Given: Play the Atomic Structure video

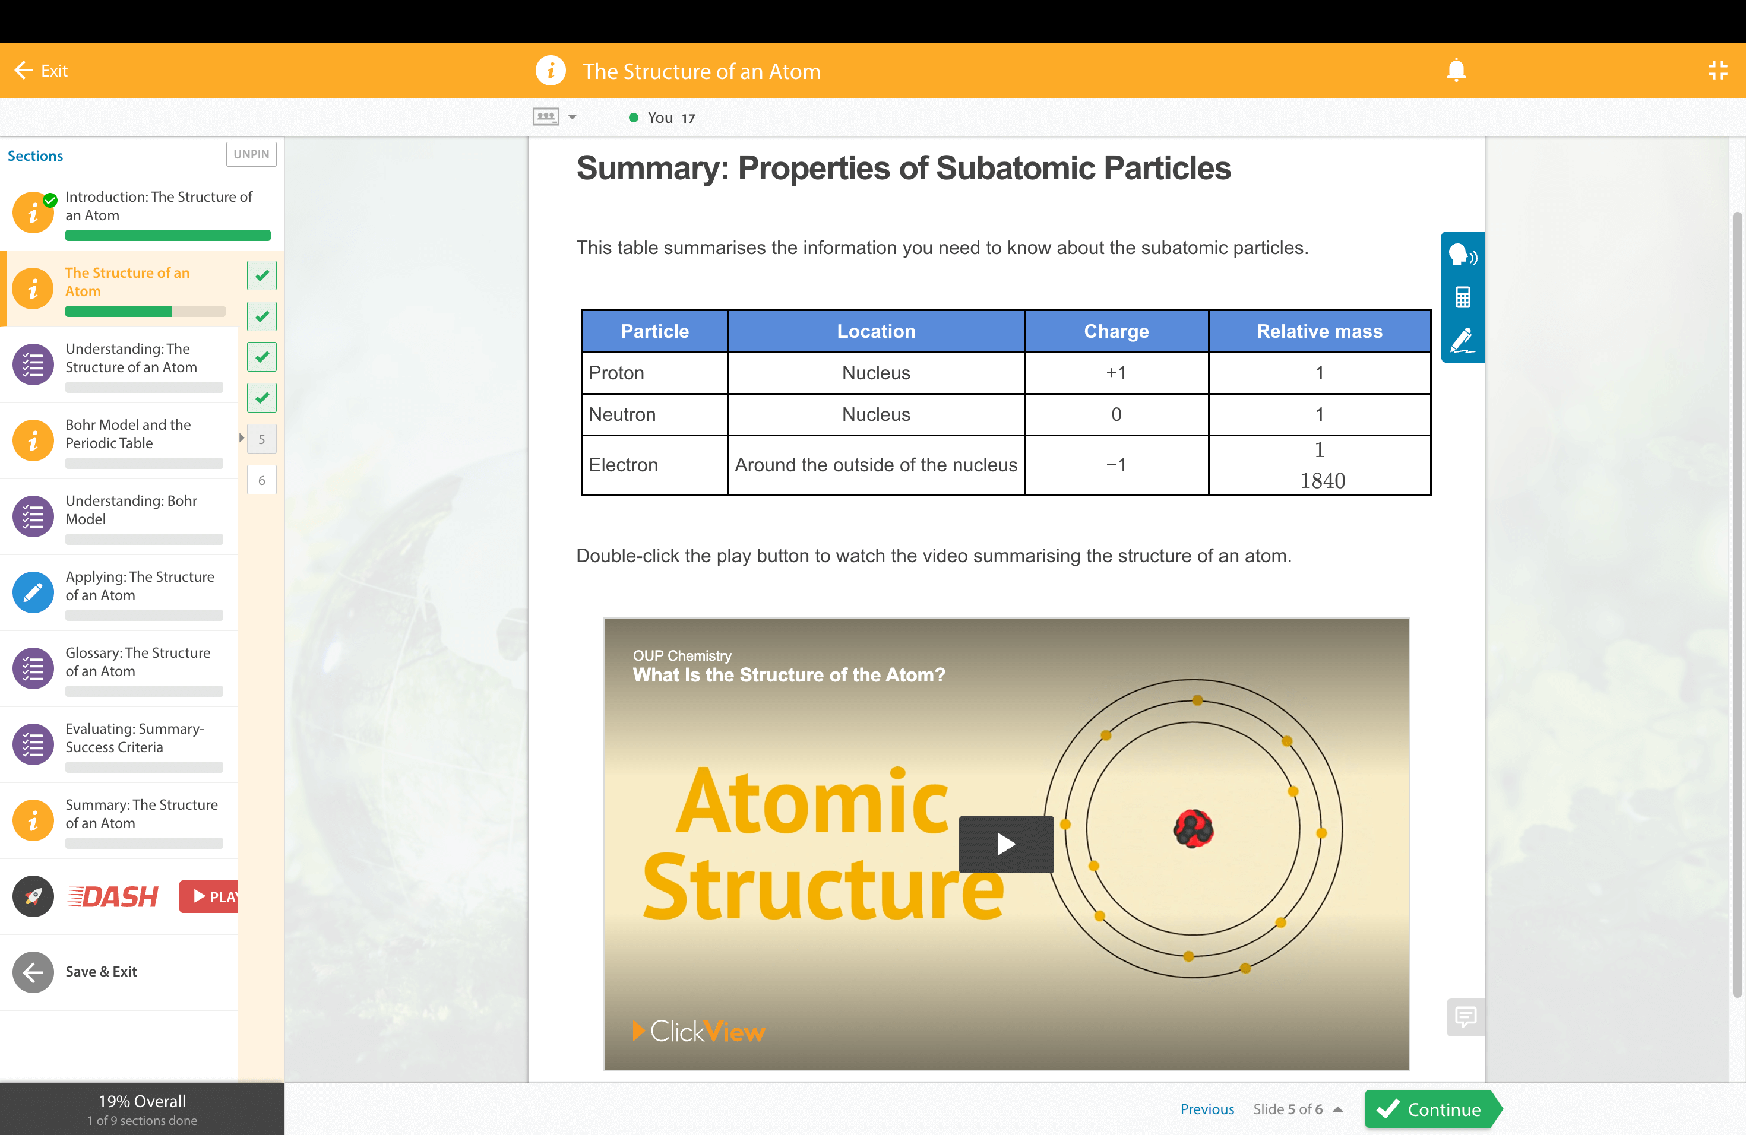Looking at the screenshot, I should point(1006,844).
